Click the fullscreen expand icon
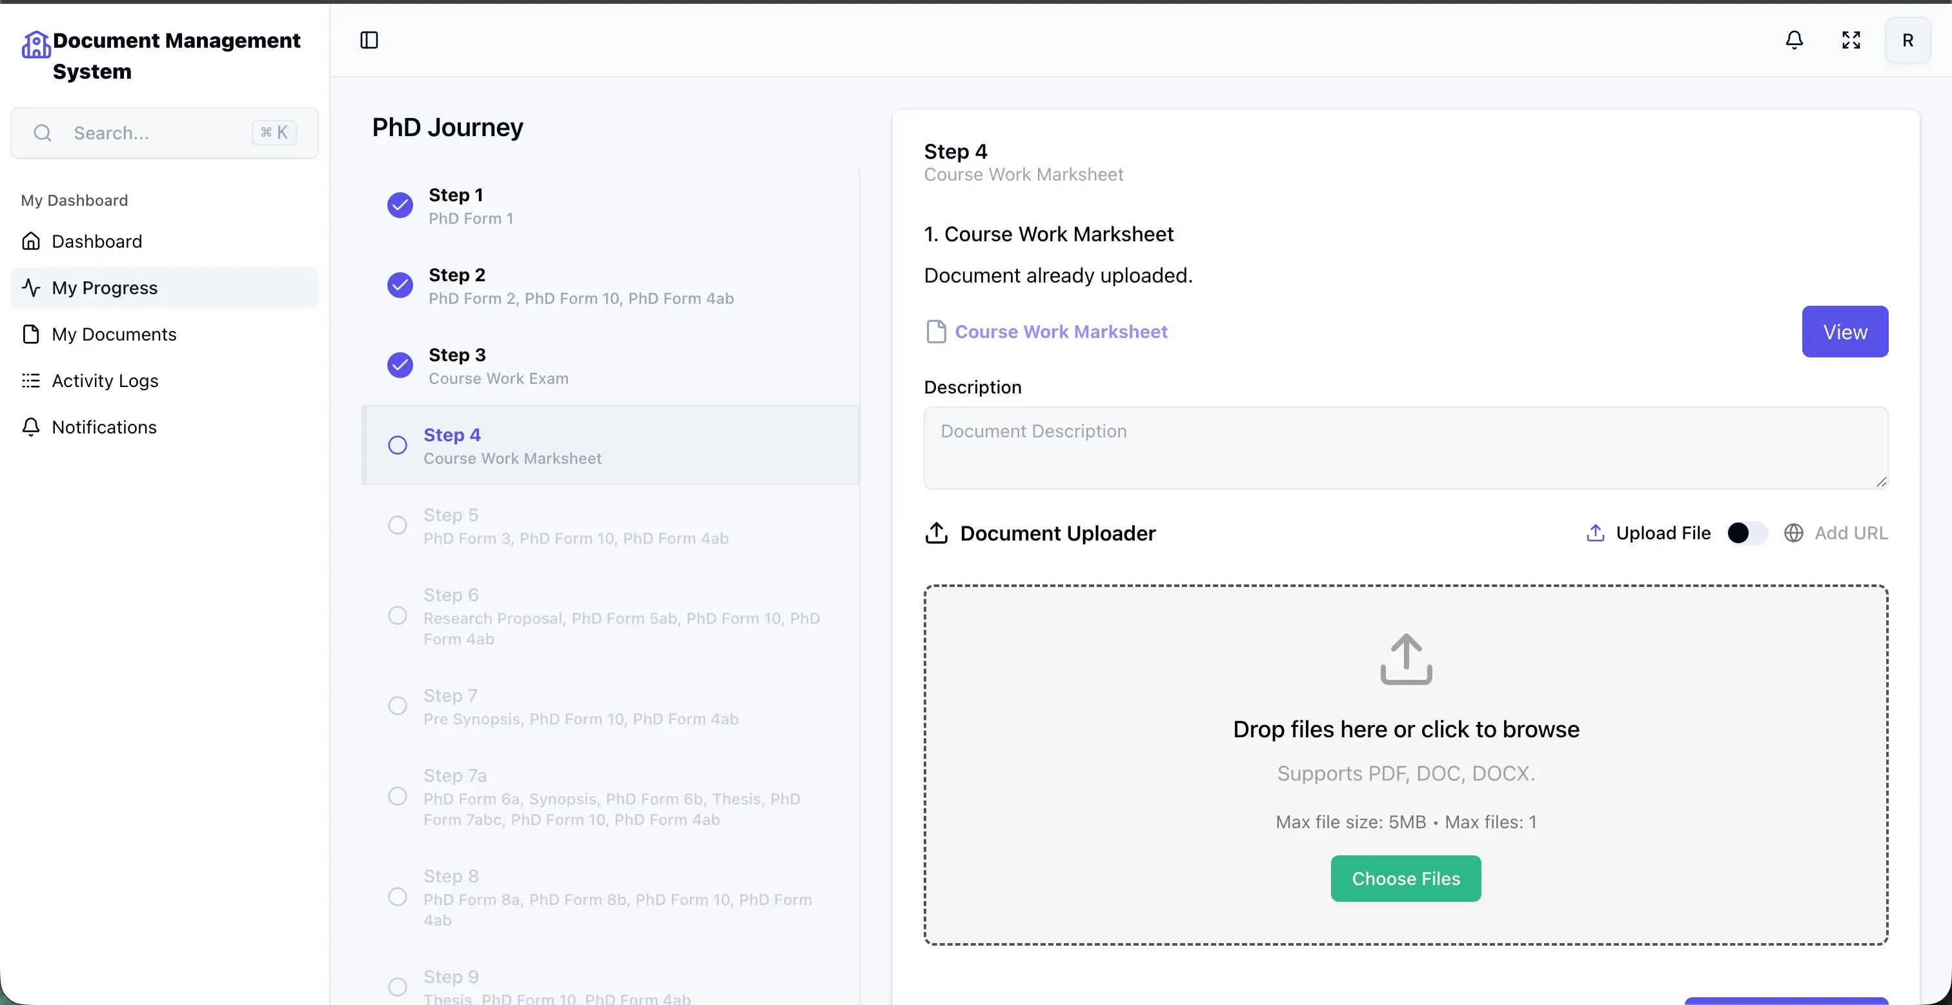 pos(1851,40)
